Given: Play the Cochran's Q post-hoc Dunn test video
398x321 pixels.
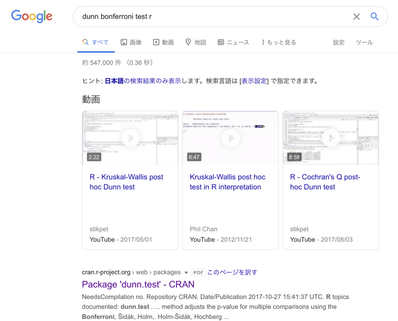Looking at the screenshot, I should (x=330, y=138).
